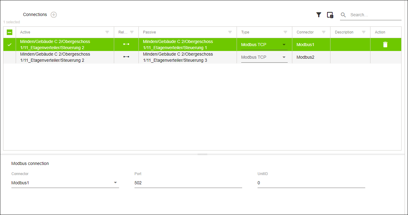Open the Relation column filter menu

(132, 32)
